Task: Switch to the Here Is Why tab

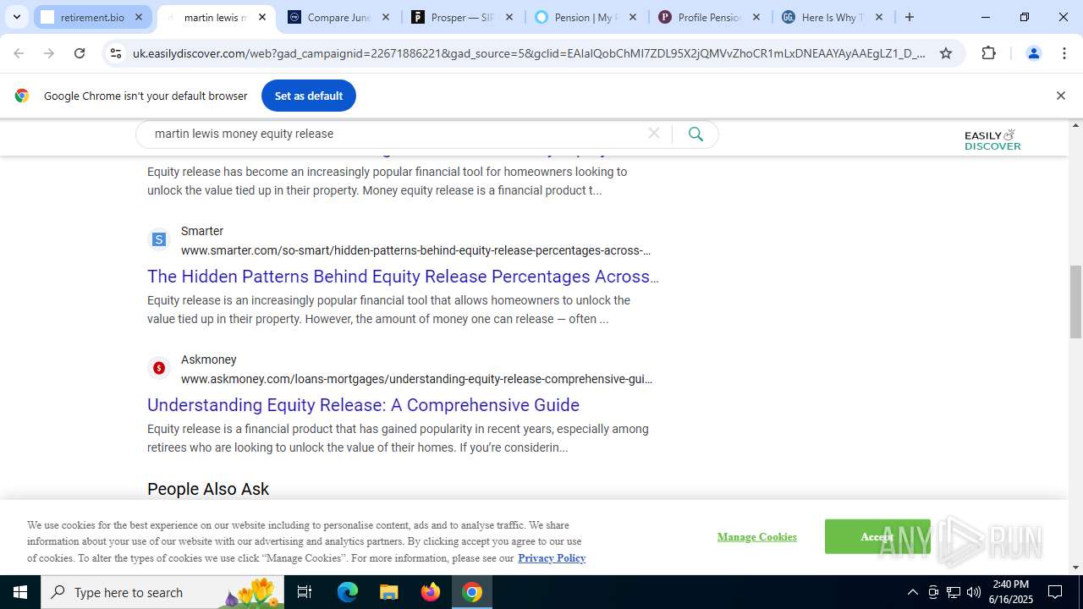Action: click(833, 17)
